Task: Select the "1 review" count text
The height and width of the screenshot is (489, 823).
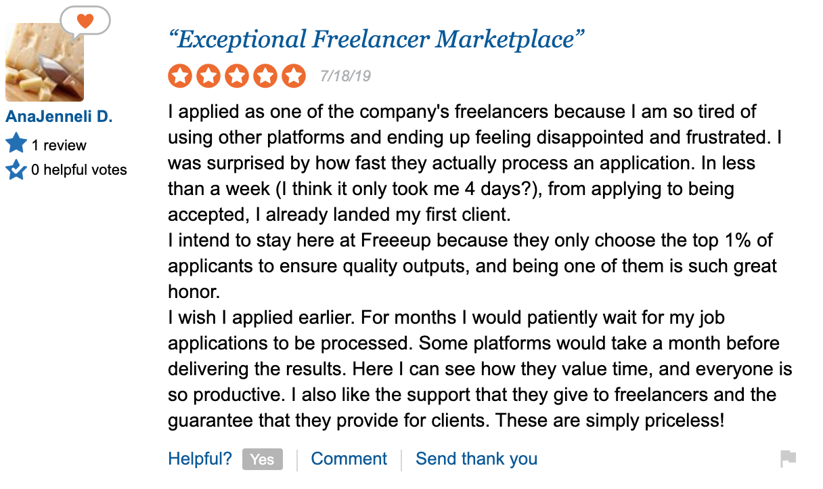Action: 59,145
